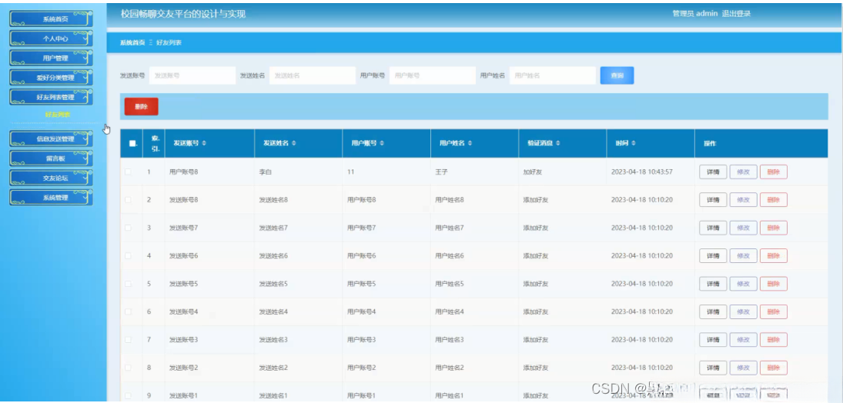
Task: Click 修改 for row 发送账号2
Action: [x=743, y=368]
